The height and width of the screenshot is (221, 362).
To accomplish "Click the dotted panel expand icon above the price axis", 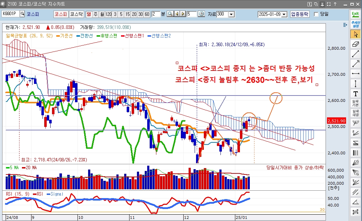I will click(x=345, y=25).
